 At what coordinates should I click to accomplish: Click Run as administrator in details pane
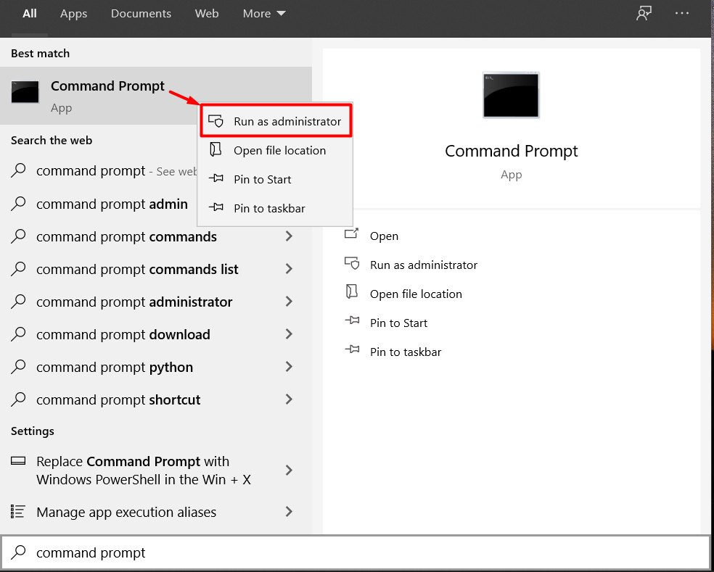pyautogui.click(x=424, y=265)
